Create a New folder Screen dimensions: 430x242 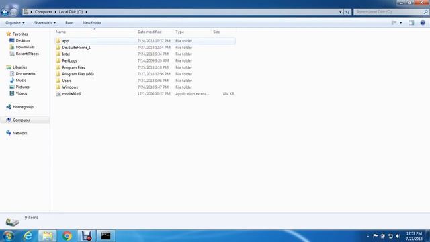[92, 23]
